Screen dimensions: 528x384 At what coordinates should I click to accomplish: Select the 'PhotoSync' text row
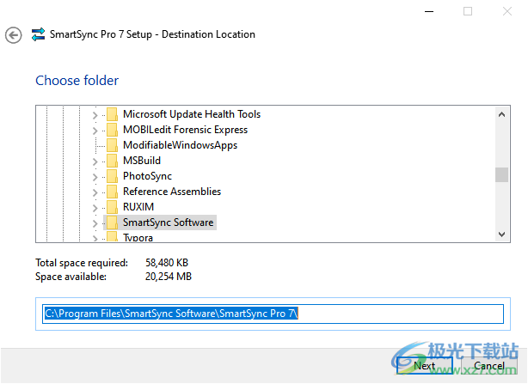pyautogui.click(x=147, y=176)
